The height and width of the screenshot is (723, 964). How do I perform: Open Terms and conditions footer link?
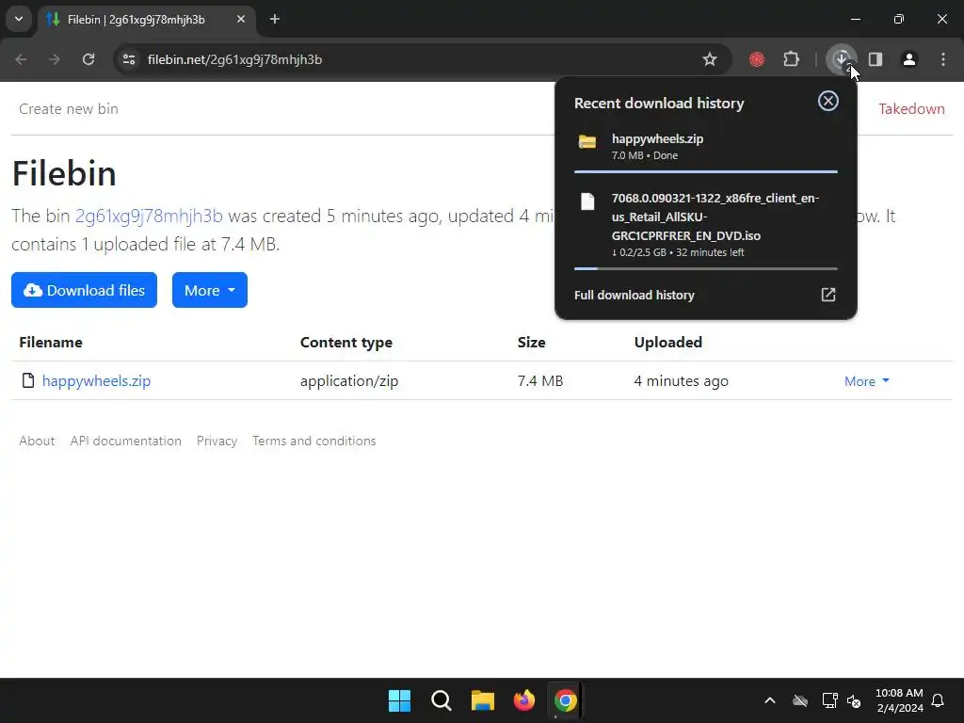pos(313,441)
